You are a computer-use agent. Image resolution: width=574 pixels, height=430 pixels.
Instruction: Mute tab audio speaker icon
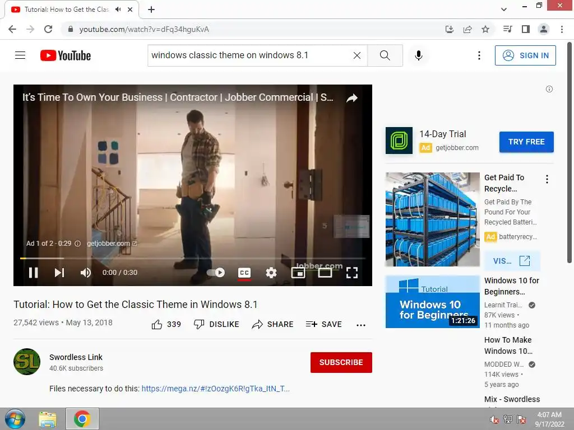point(118,10)
